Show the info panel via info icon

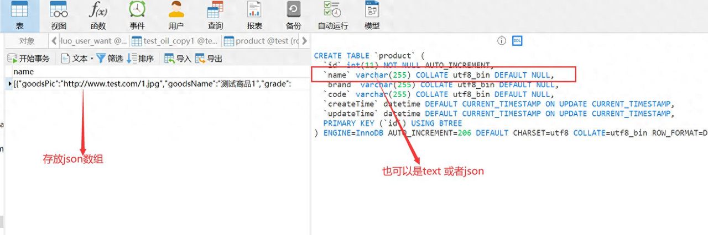[502, 41]
